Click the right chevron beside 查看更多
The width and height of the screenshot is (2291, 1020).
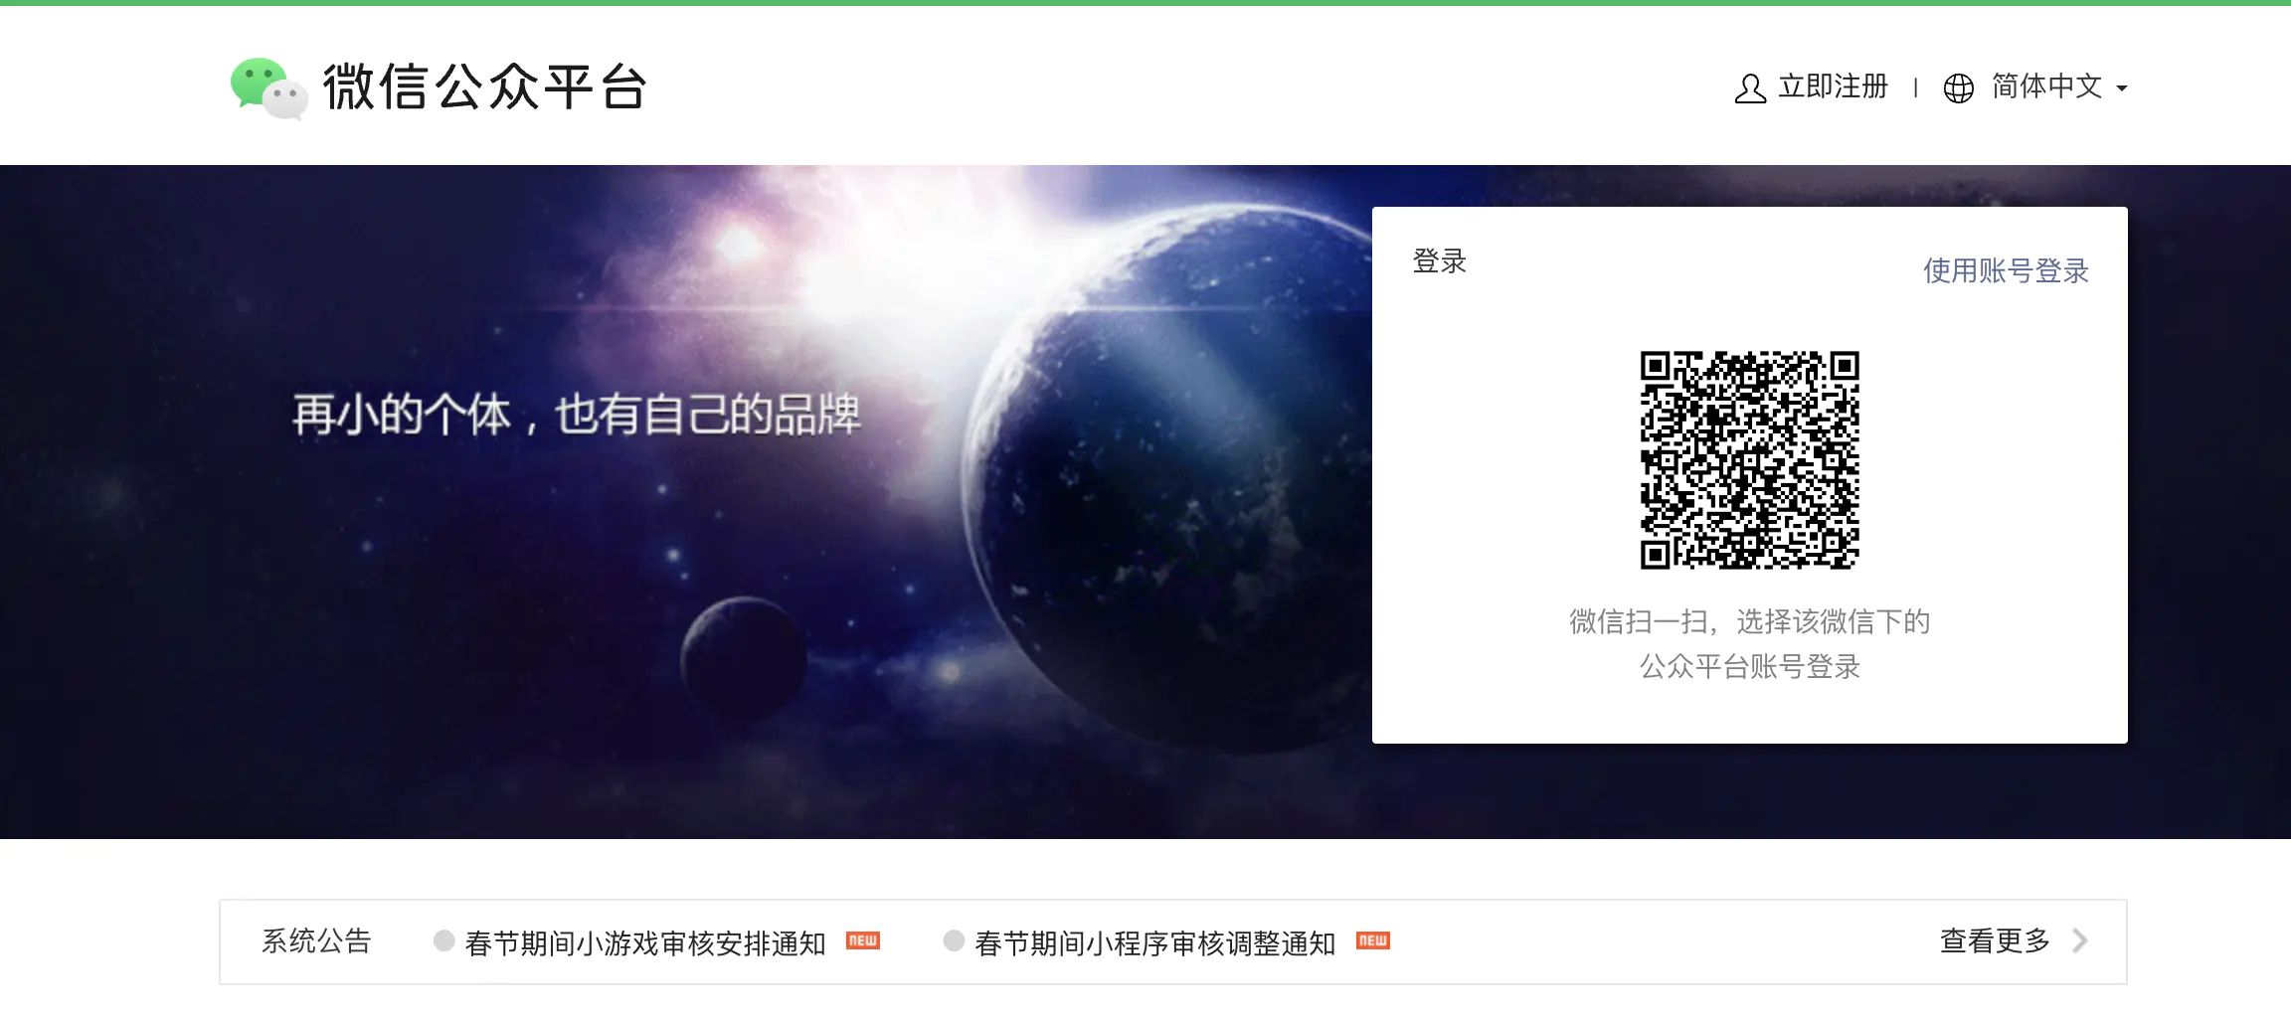coord(2080,940)
